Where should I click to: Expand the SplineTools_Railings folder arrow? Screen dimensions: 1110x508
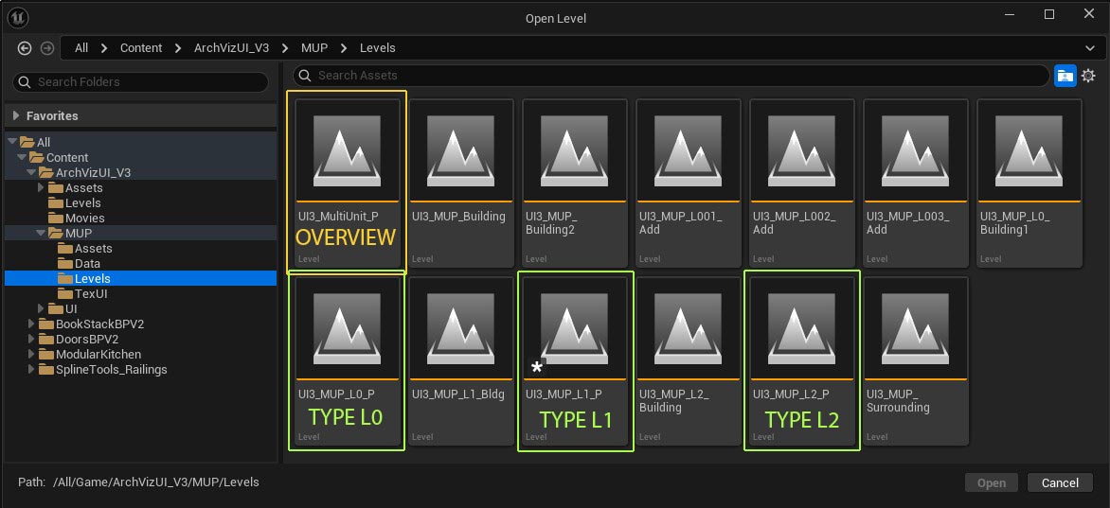(31, 370)
